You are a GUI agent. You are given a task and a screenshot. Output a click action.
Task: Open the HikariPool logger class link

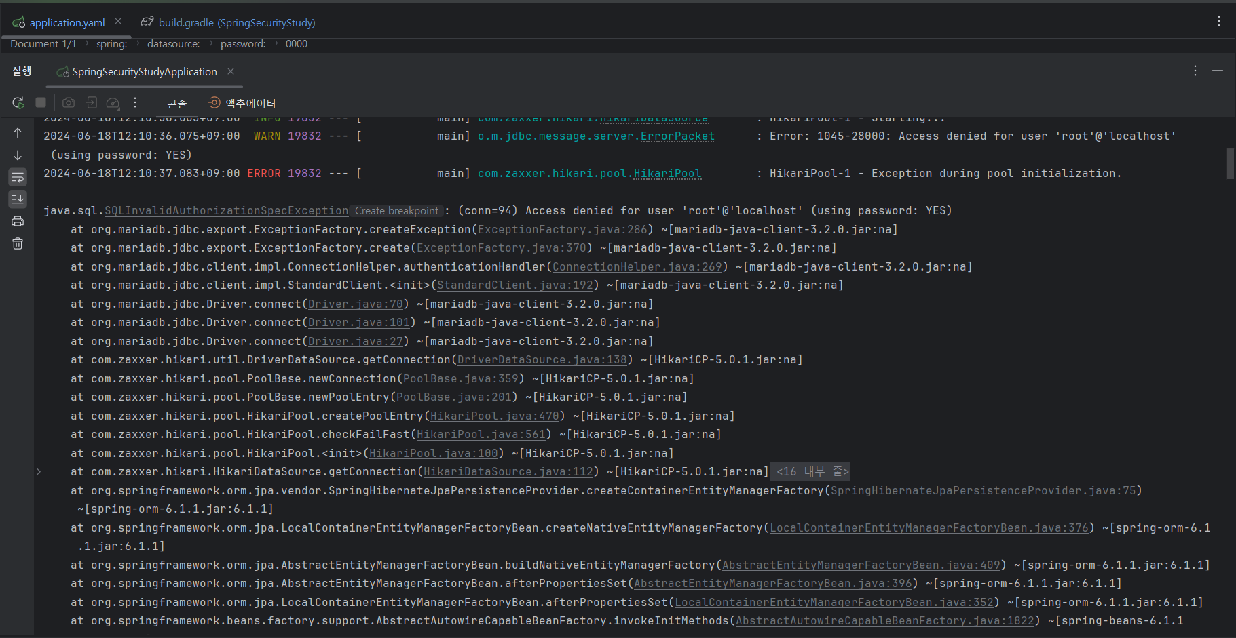[x=667, y=174]
